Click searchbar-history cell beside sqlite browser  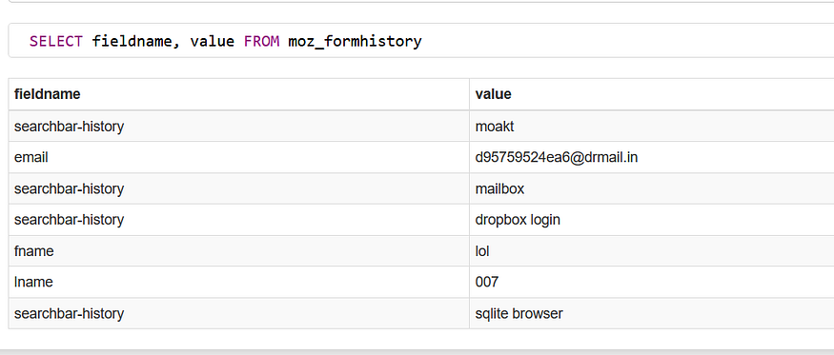tap(239, 313)
